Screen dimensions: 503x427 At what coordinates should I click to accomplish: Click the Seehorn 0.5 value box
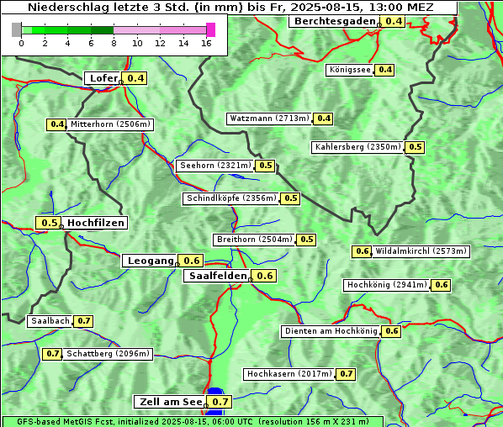pyautogui.click(x=265, y=166)
